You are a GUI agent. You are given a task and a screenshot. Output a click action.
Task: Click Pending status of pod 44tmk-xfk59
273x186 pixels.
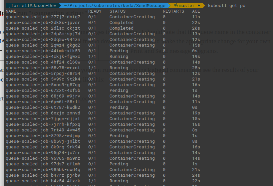[119, 51]
